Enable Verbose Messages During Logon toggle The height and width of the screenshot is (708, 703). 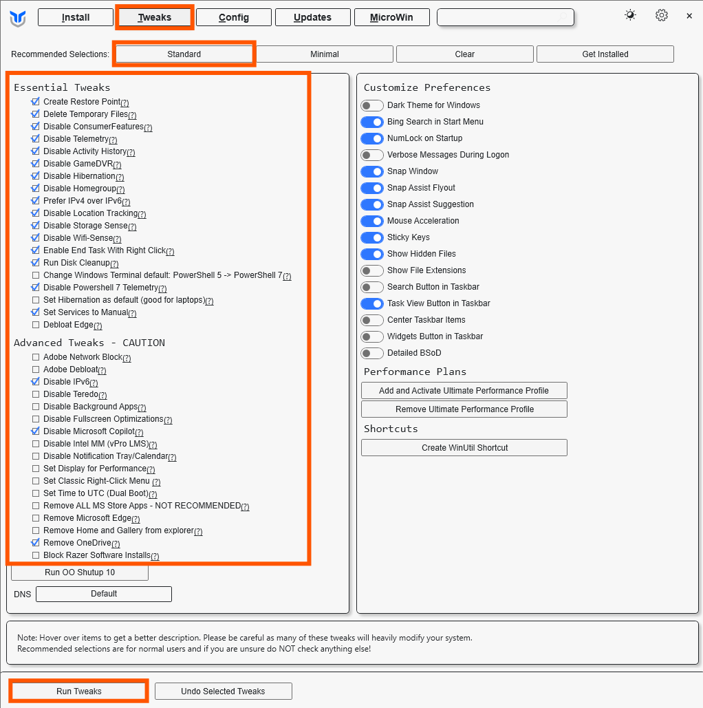[372, 155]
